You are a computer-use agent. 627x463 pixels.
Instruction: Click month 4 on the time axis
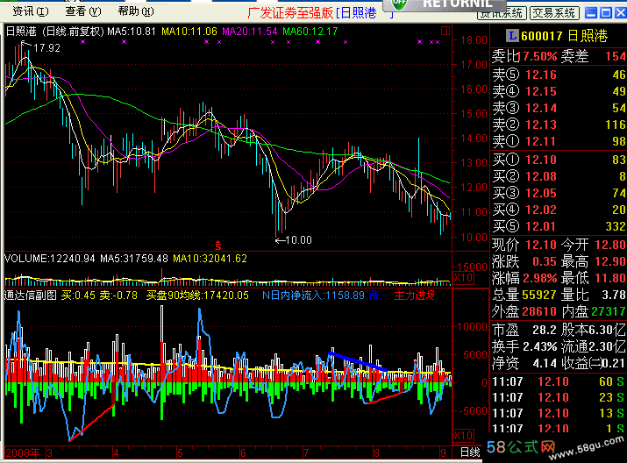click(x=116, y=453)
